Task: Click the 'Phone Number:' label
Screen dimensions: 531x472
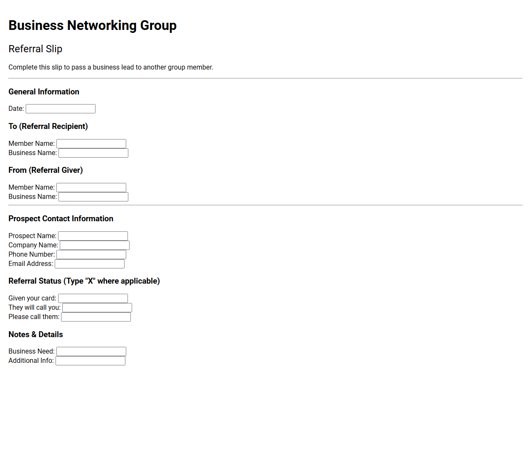Action: [x=32, y=255]
